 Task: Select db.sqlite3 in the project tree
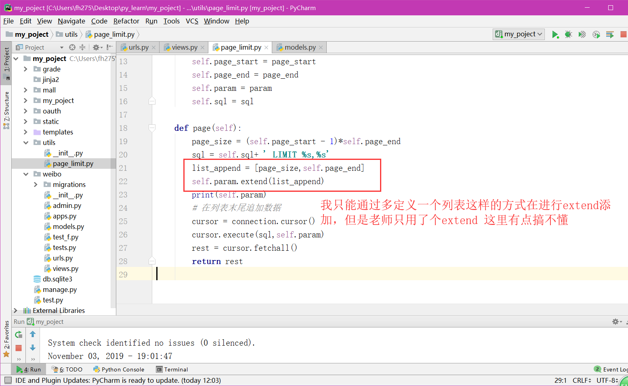point(57,279)
